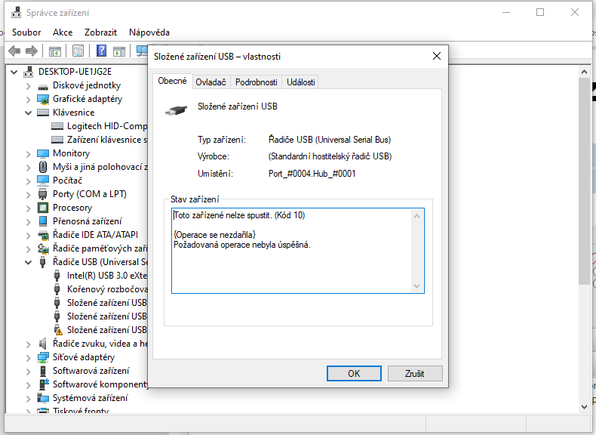Expand the Diskové jednotky category

click(29, 85)
